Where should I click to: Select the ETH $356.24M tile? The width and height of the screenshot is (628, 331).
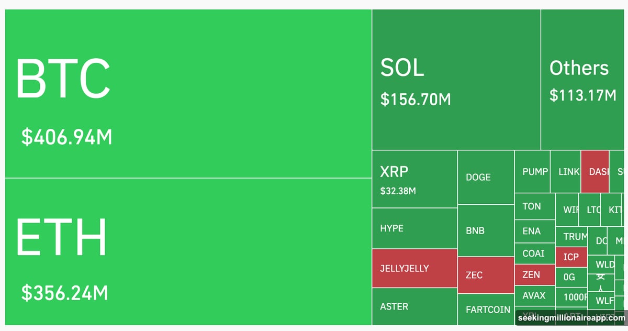pos(188,251)
